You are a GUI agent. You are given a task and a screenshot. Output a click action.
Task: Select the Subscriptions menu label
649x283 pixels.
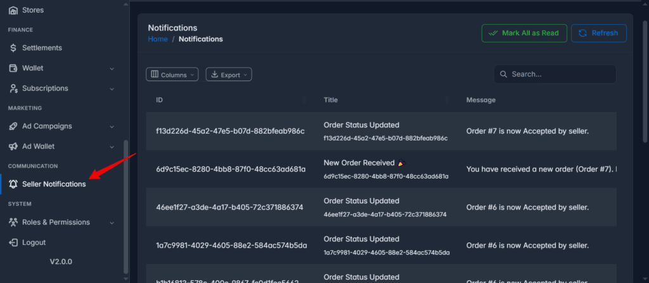pos(45,89)
